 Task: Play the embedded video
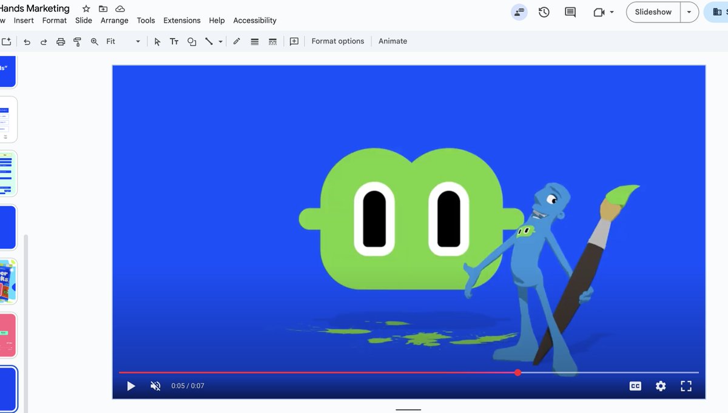[x=131, y=386]
